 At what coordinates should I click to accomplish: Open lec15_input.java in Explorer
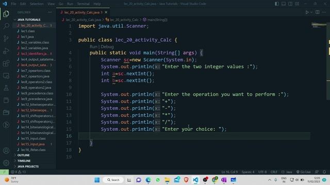tap(33, 144)
